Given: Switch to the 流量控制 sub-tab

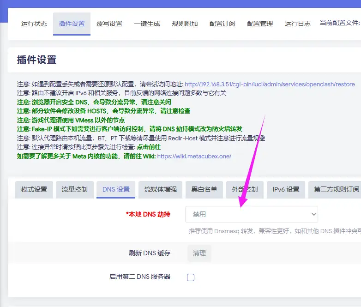Looking at the screenshot, I should pyautogui.click(x=74, y=189).
